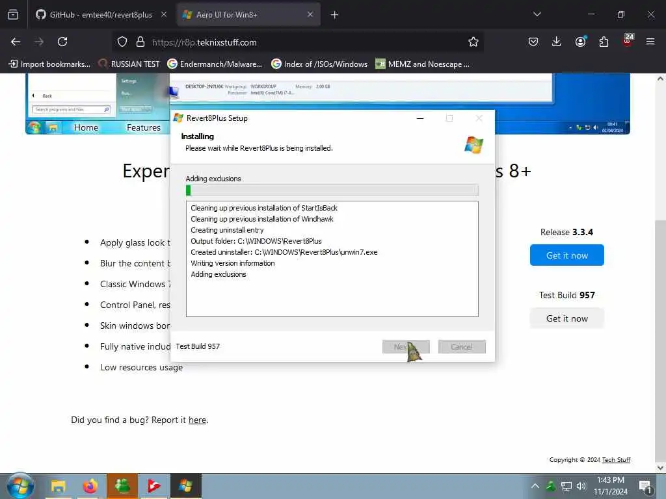The height and width of the screenshot is (499, 666).
Task: Show hidden system tray icons
Action: pos(535,486)
